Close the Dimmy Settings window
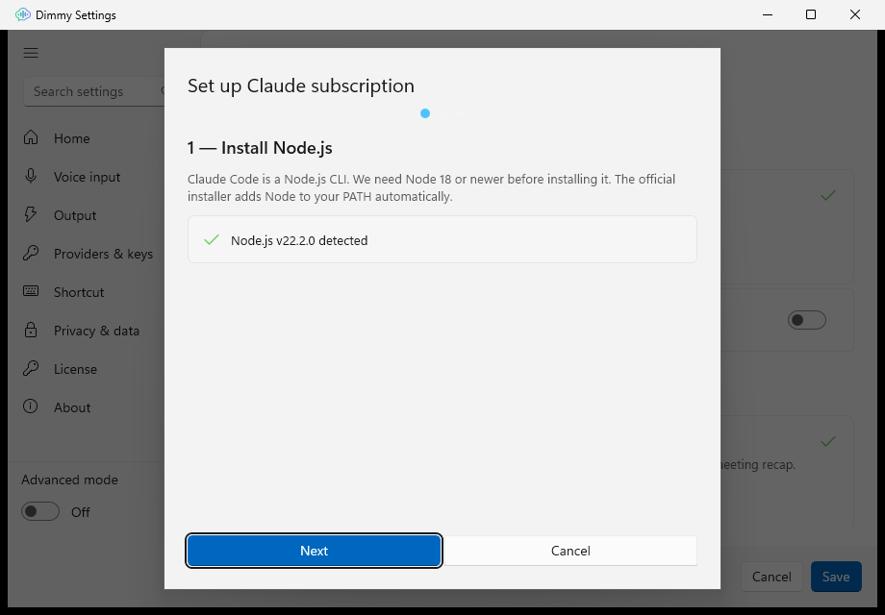885x615 pixels. pos(854,14)
